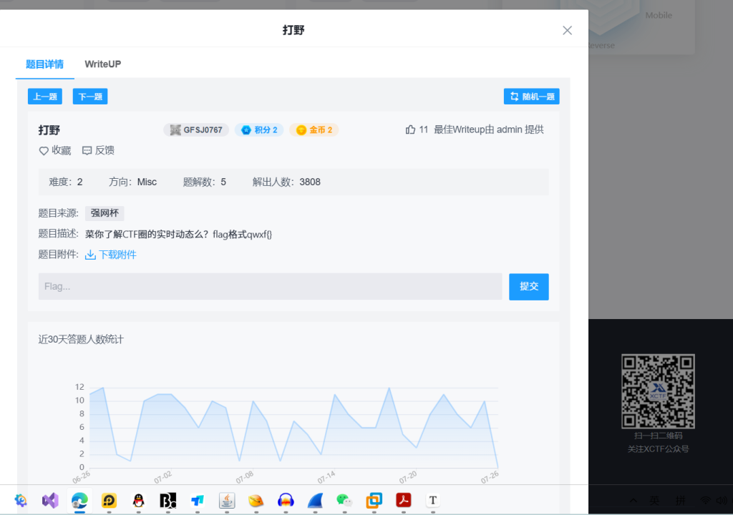Switch to Microsoft Edge in taskbar
733x515 pixels.
pos(79,501)
